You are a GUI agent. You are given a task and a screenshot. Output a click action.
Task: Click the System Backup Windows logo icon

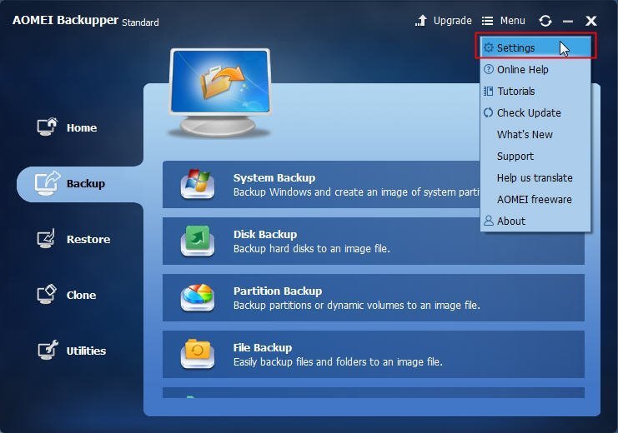pyautogui.click(x=198, y=184)
